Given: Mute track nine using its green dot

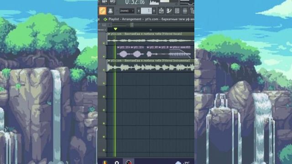Looking at the screenshot, I should [x=104, y=150].
